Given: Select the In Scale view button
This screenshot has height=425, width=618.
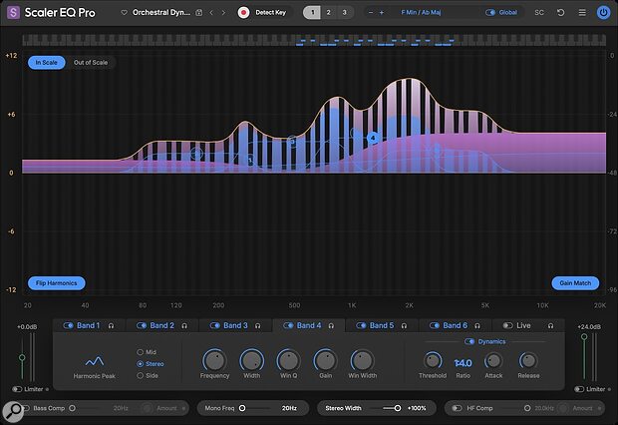Looking at the screenshot, I should pyautogui.click(x=46, y=62).
